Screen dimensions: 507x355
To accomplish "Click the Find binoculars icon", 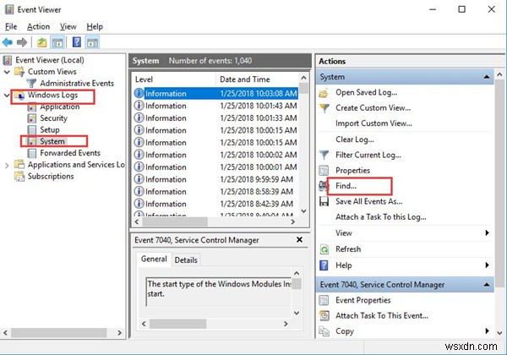I will click(324, 186).
